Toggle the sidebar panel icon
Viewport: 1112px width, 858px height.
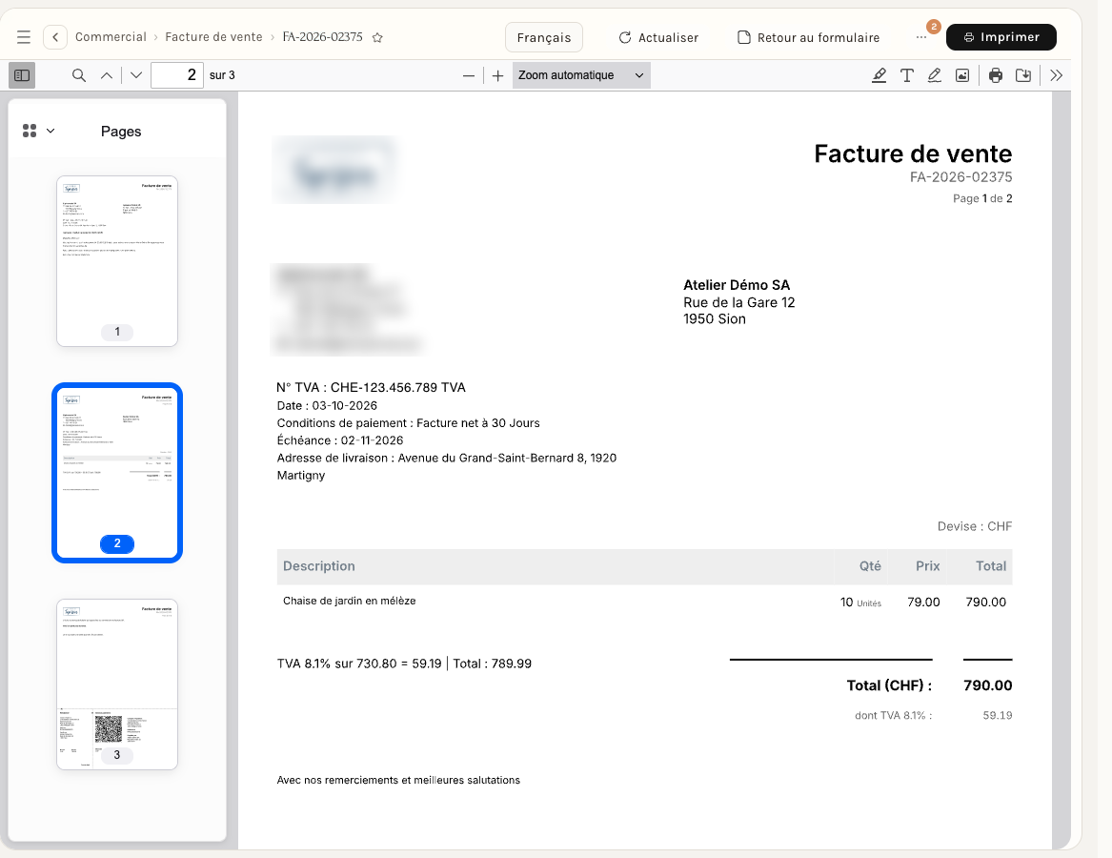[x=22, y=75]
